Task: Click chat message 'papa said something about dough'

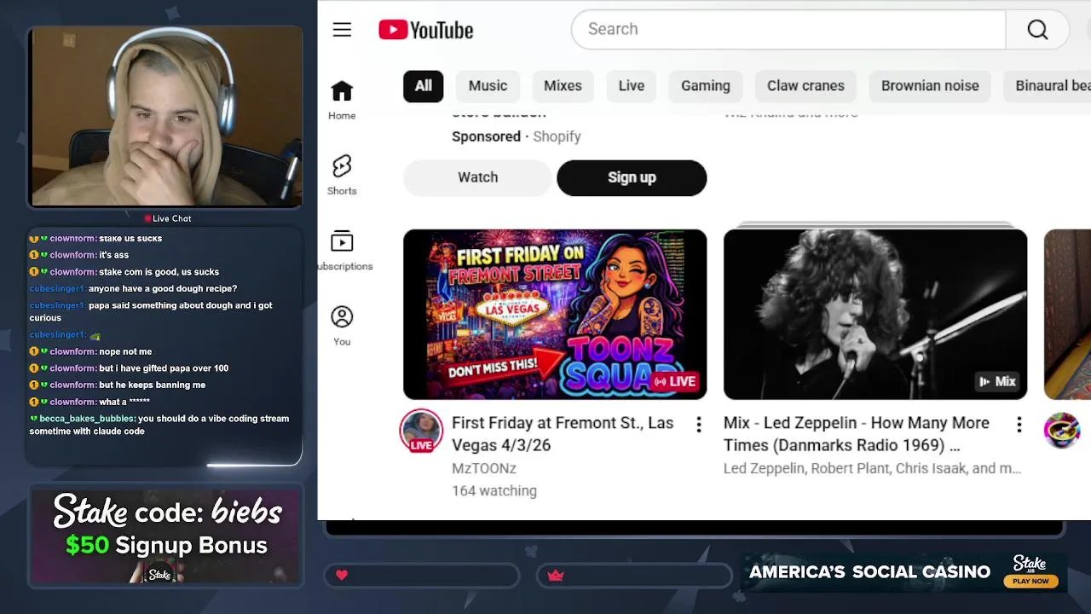Action: [151, 311]
